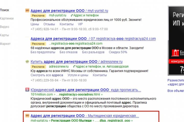The height and width of the screenshot is (122, 184).
Task: Open 'Купить адрес для регистрации ООО' ad
Action: pos(76,62)
